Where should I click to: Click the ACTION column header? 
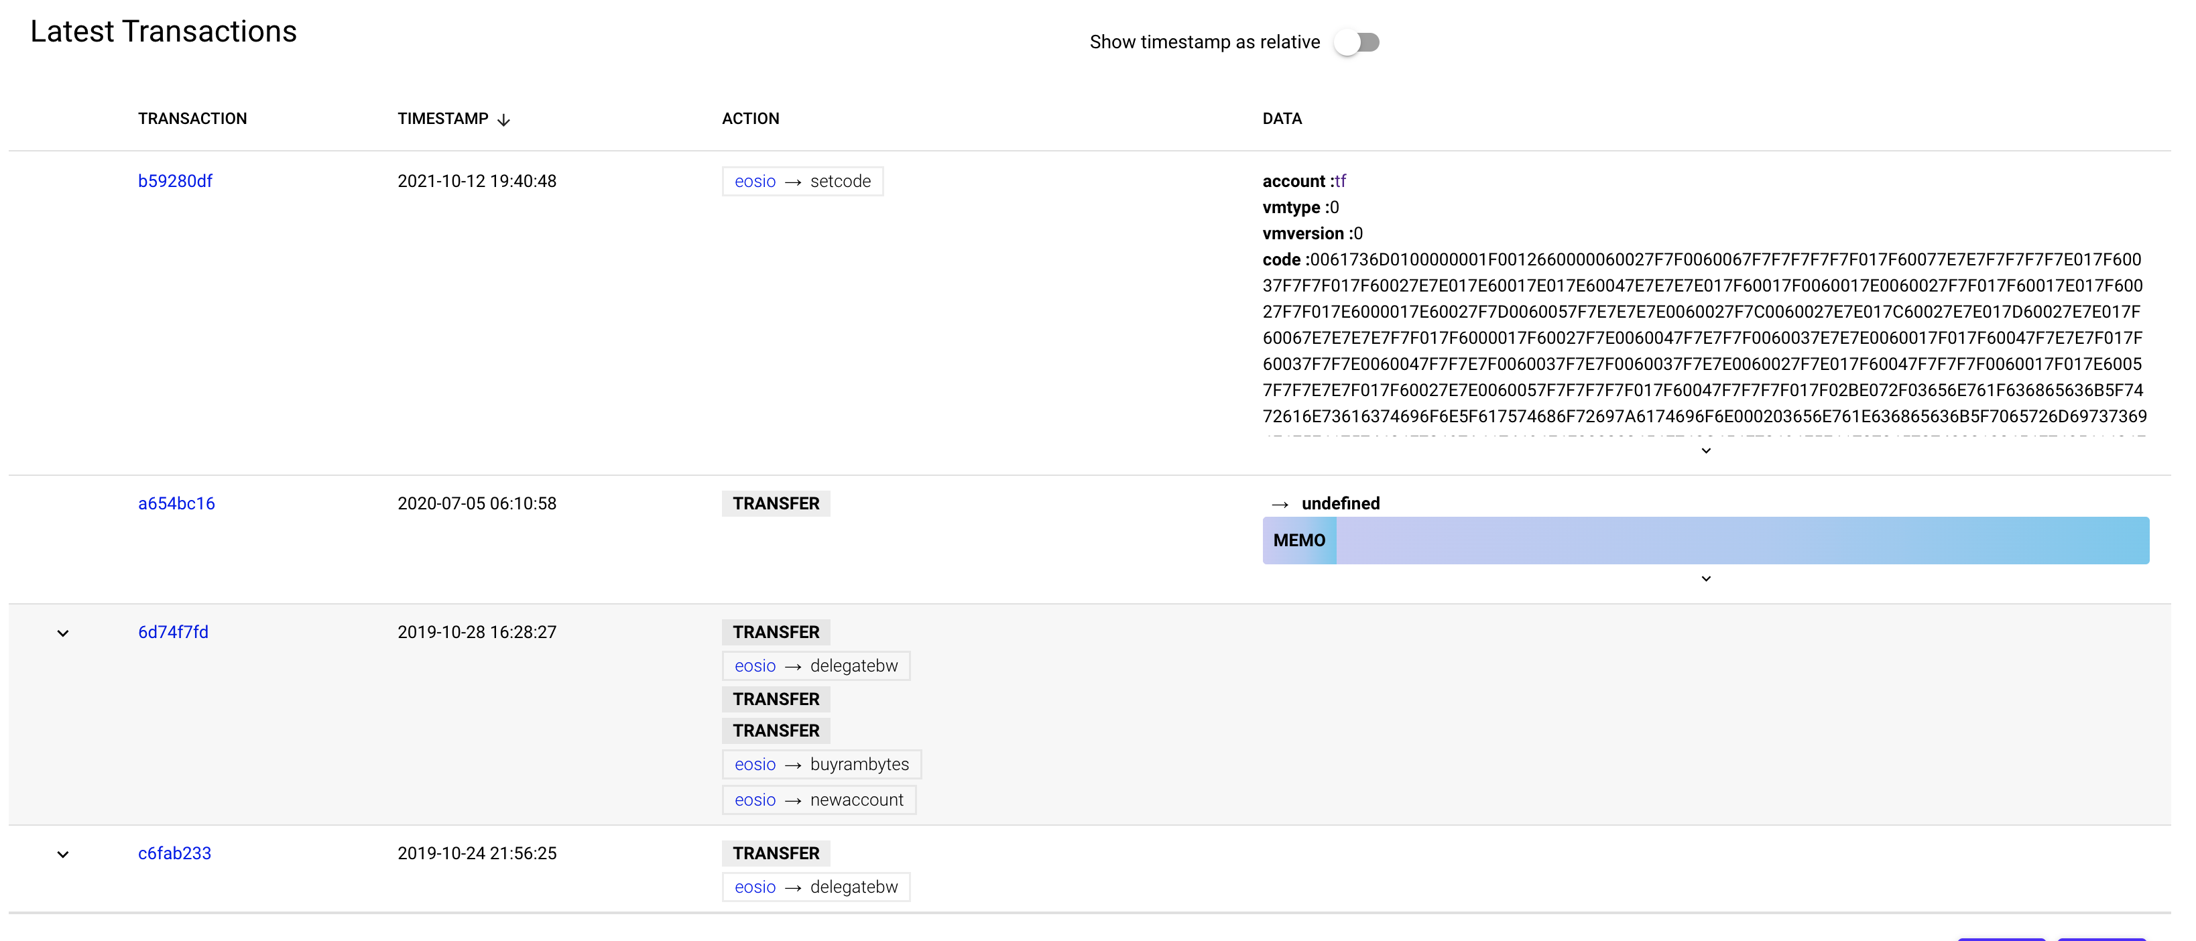(x=750, y=119)
